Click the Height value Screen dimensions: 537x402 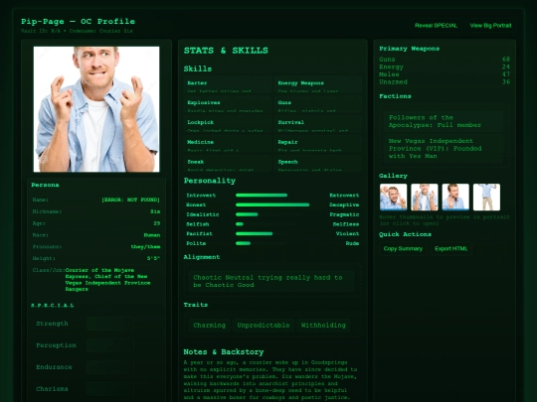154,258
